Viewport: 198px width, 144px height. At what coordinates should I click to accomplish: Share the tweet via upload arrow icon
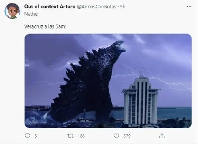pos(162,136)
